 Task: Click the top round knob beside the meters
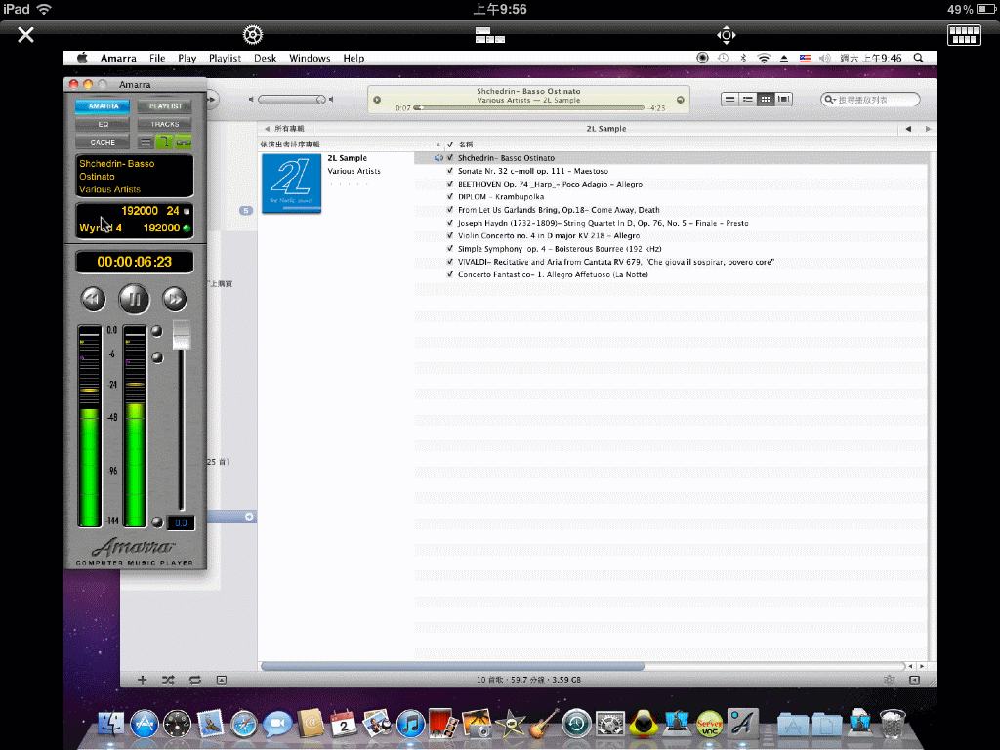[157, 331]
